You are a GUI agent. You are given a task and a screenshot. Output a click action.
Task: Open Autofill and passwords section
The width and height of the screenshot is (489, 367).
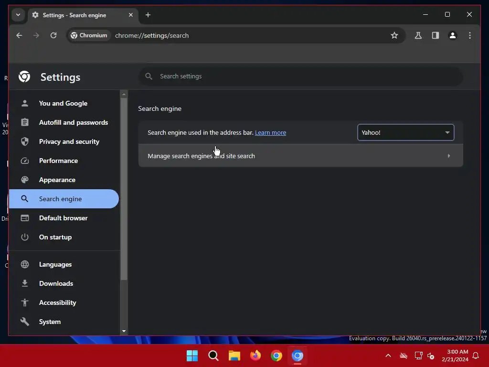[x=64, y=122]
